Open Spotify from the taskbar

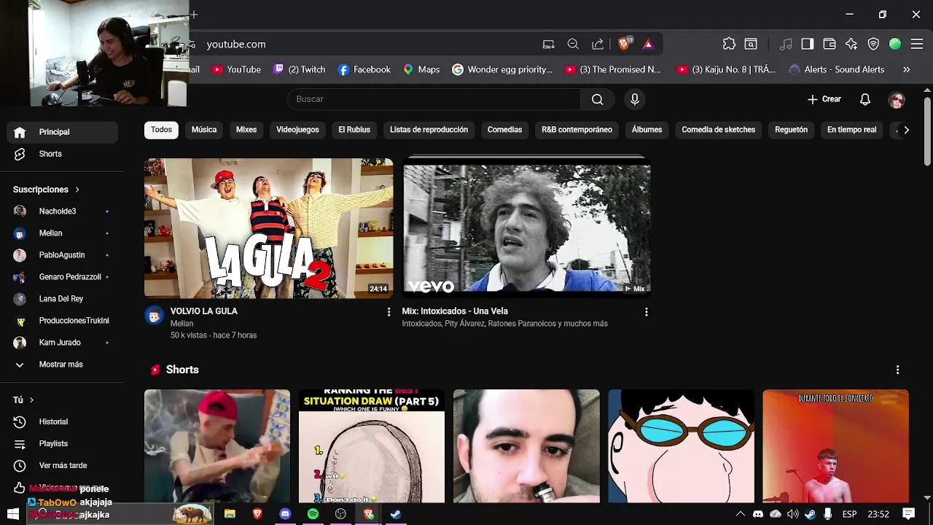tap(313, 514)
